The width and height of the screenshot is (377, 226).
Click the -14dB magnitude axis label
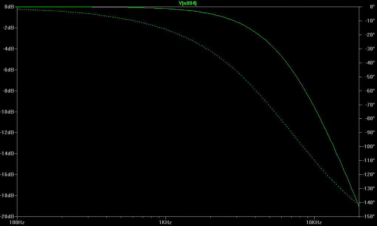[x=7, y=153]
